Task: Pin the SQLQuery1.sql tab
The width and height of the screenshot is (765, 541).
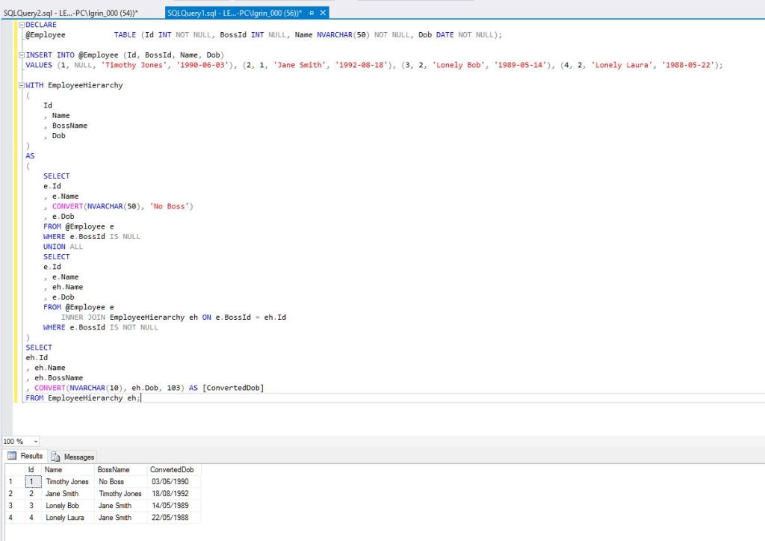Action: (312, 13)
